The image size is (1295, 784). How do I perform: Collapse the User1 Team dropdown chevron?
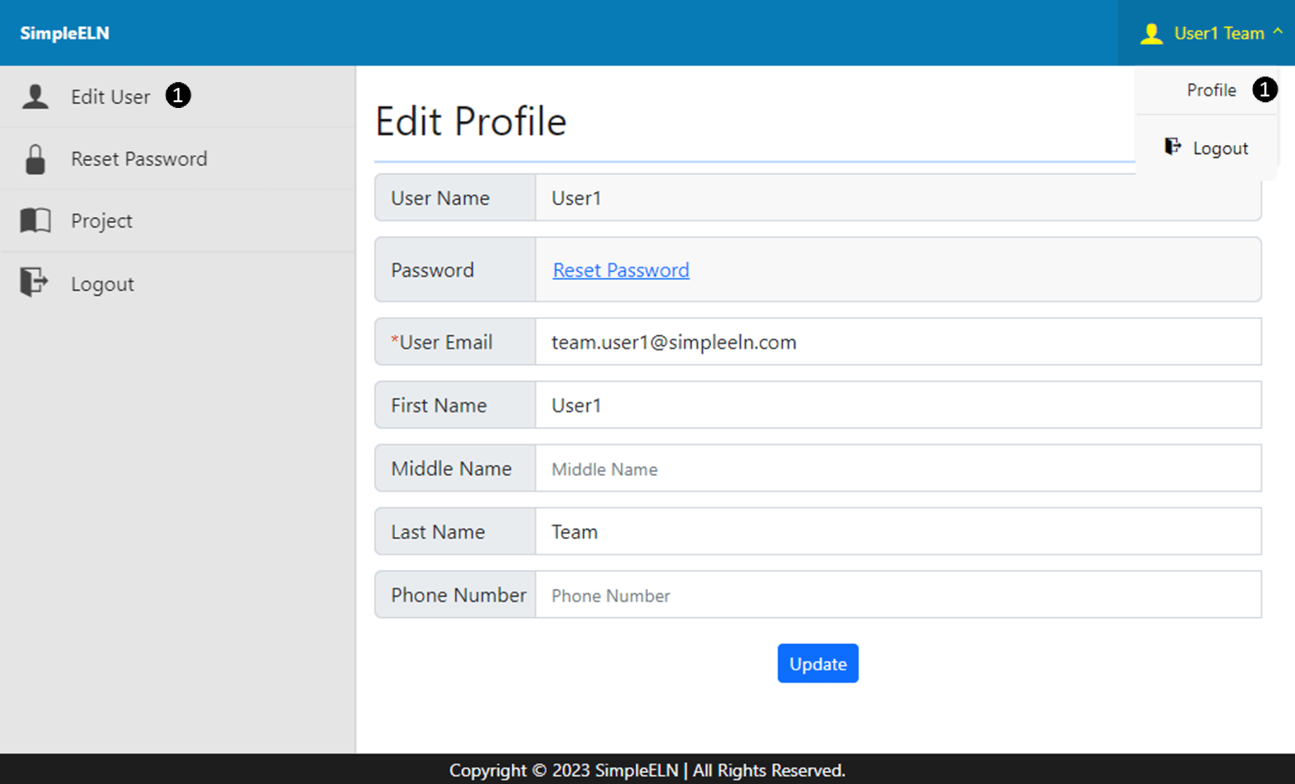[1278, 31]
